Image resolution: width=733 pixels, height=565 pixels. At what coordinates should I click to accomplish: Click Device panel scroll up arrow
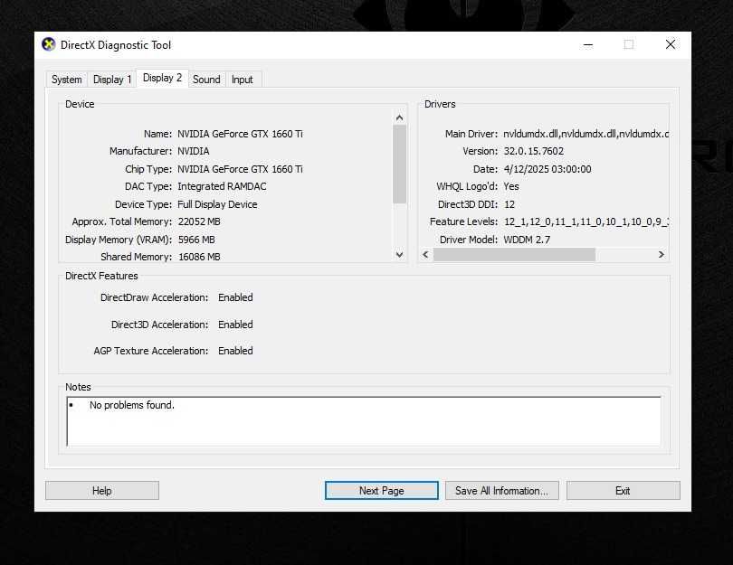[x=399, y=118]
